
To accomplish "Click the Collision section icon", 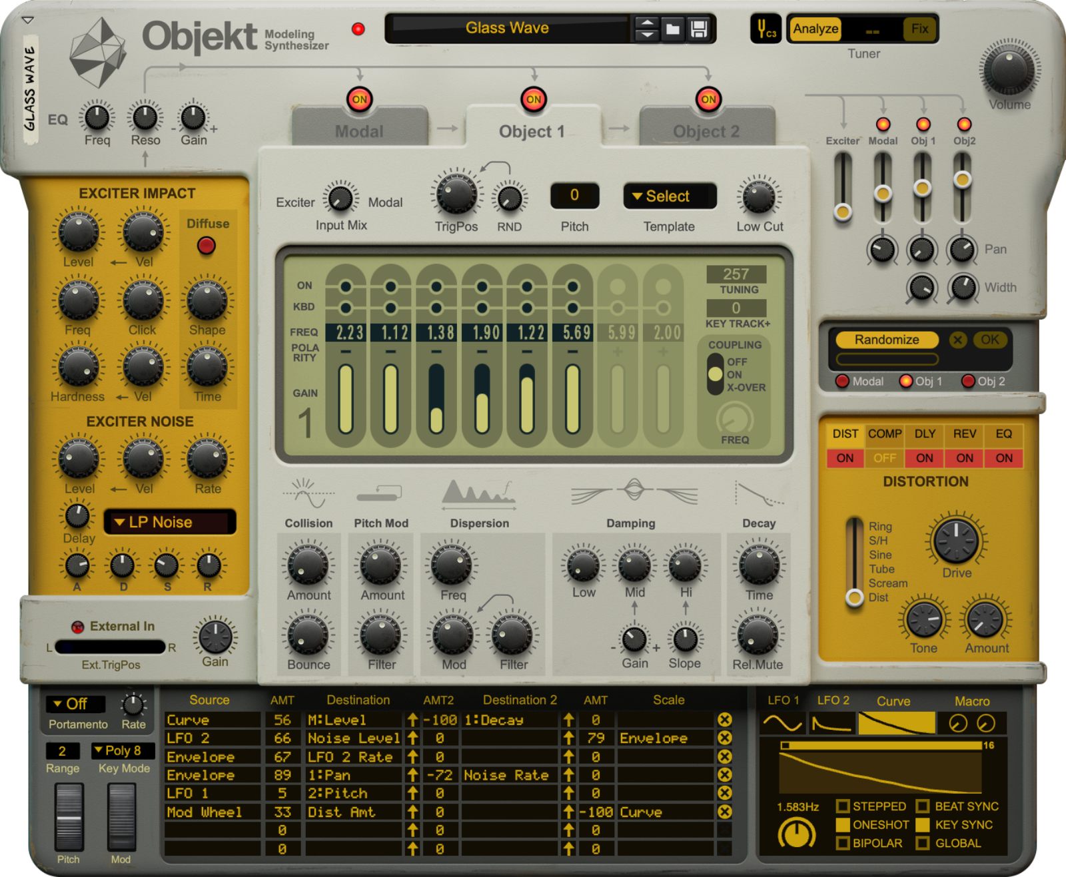I will pyautogui.click(x=308, y=493).
